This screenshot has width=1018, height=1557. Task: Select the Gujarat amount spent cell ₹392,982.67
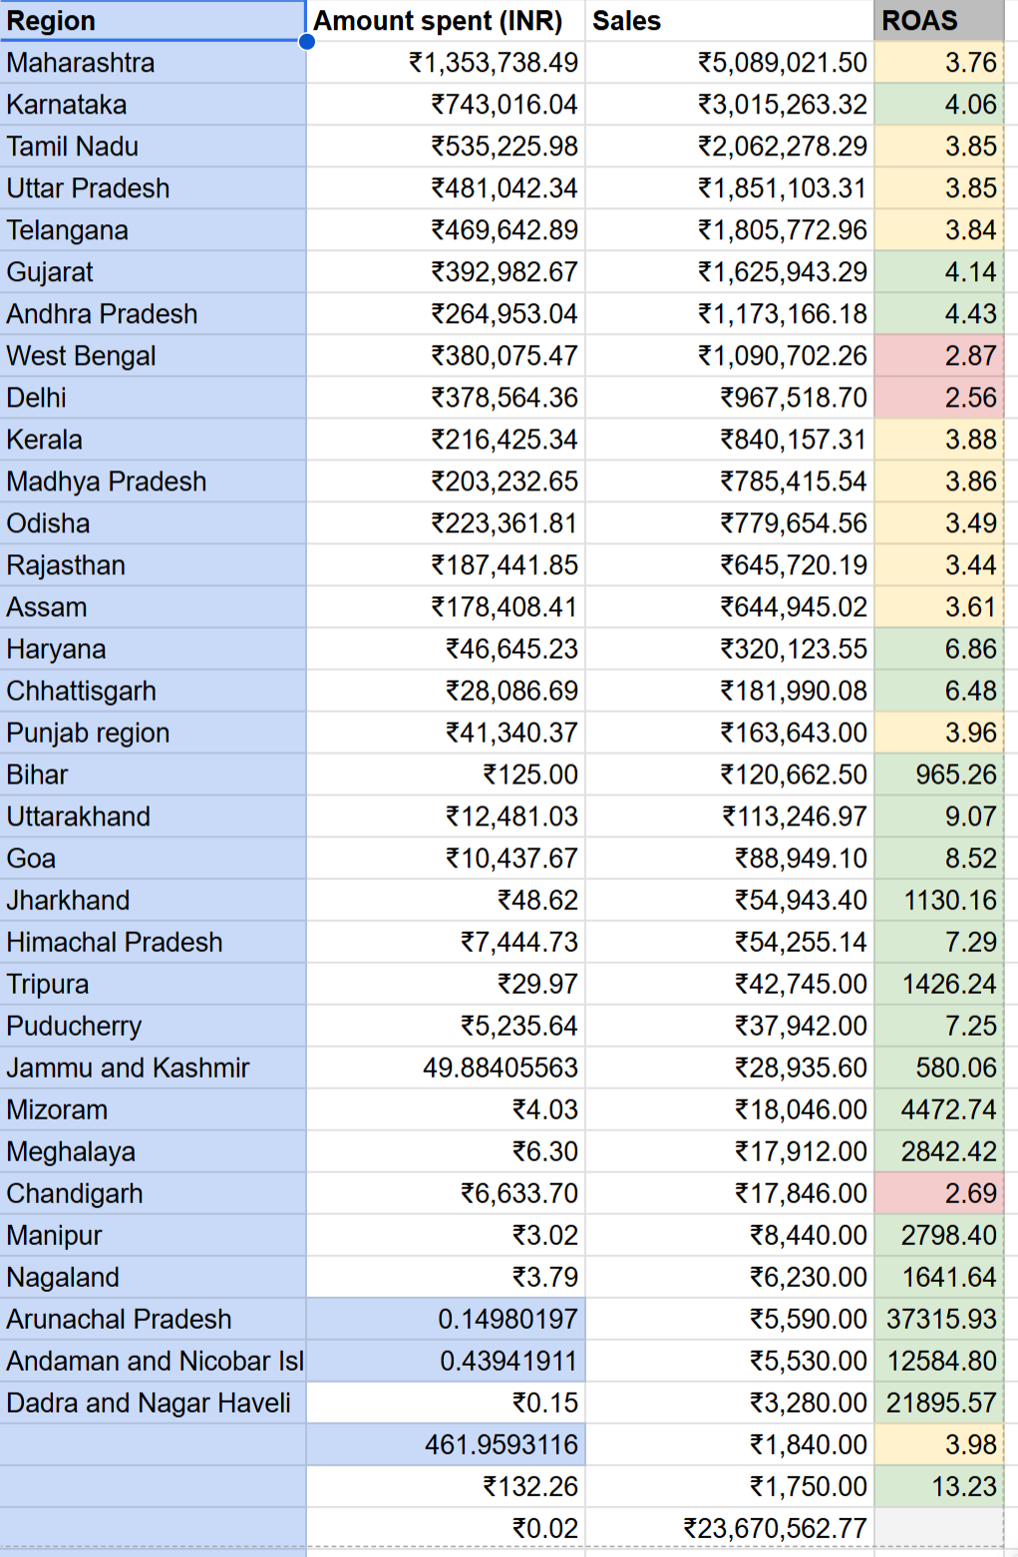coord(444,272)
